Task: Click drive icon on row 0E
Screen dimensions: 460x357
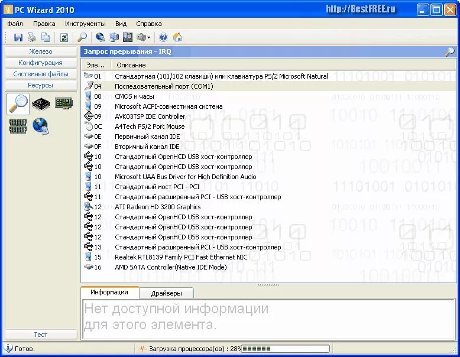Action: pos(88,137)
